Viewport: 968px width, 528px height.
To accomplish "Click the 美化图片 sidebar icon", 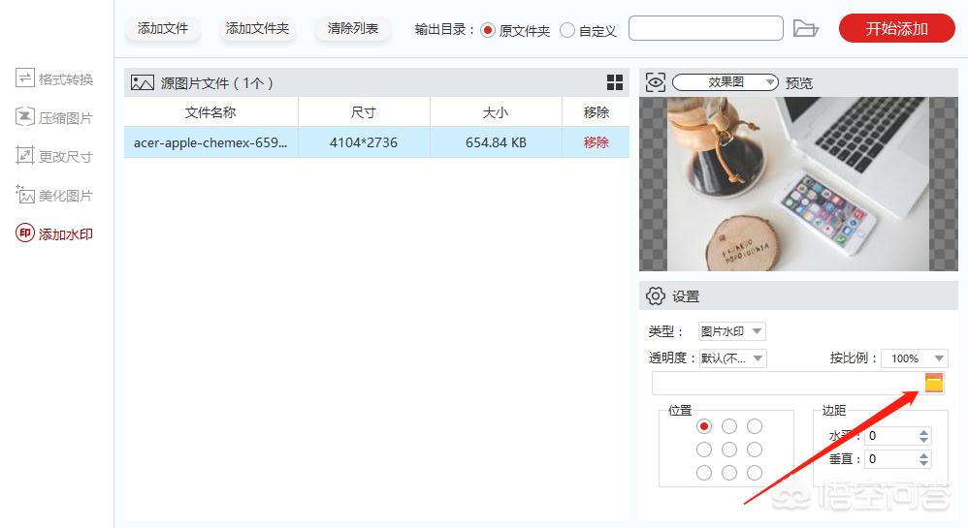I will tap(24, 195).
